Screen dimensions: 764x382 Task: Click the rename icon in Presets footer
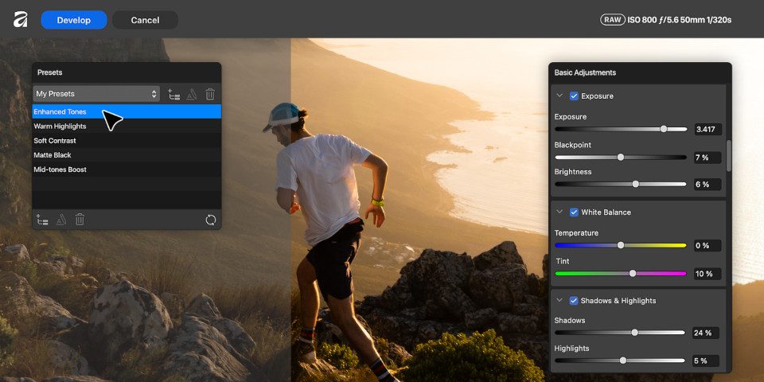click(x=61, y=220)
